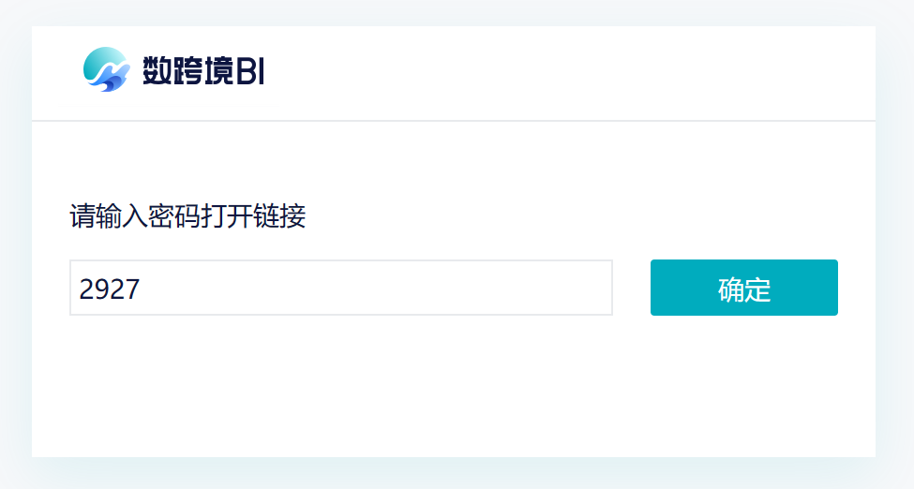914x489 pixels.
Task: Click the blue wave logo icon
Action: click(x=106, y=69)
